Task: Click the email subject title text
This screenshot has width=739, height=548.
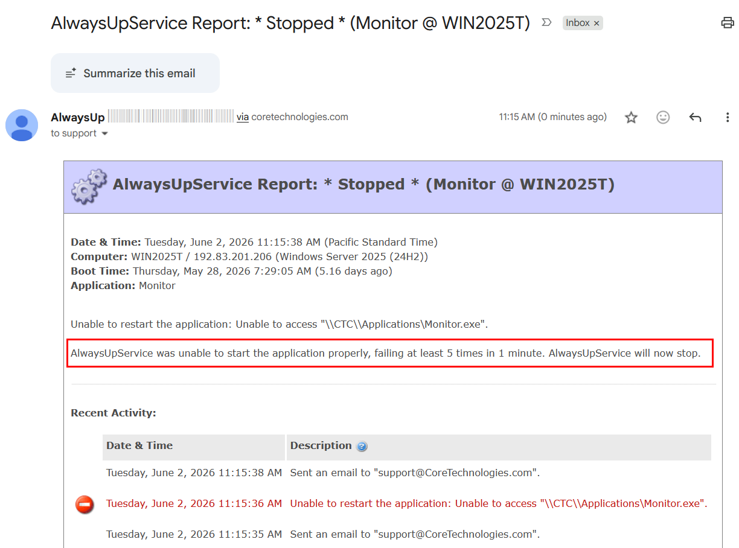Action: 290,24
